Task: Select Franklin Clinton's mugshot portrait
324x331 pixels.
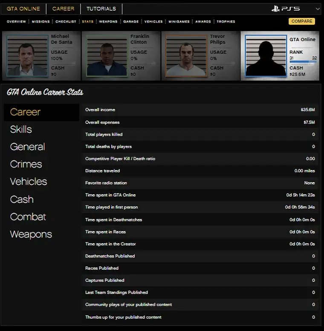Action: (x=107, y=55)
